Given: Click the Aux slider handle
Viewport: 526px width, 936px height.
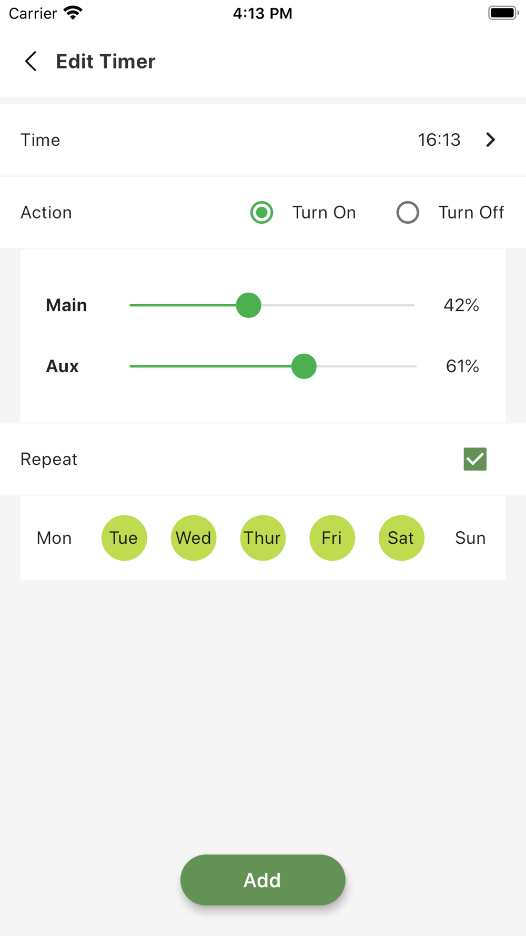Looking at the screenshot, I should point(304,366).
